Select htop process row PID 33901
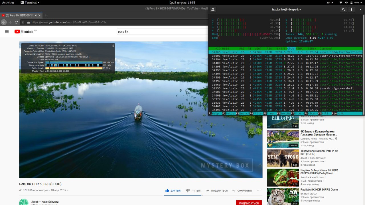 click(285, 56)
